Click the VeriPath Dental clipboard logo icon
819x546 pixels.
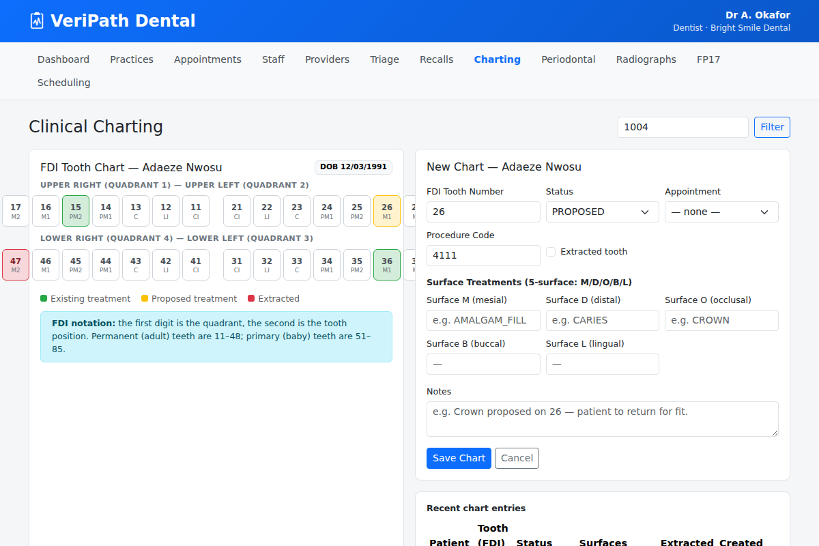click(37, 21)
